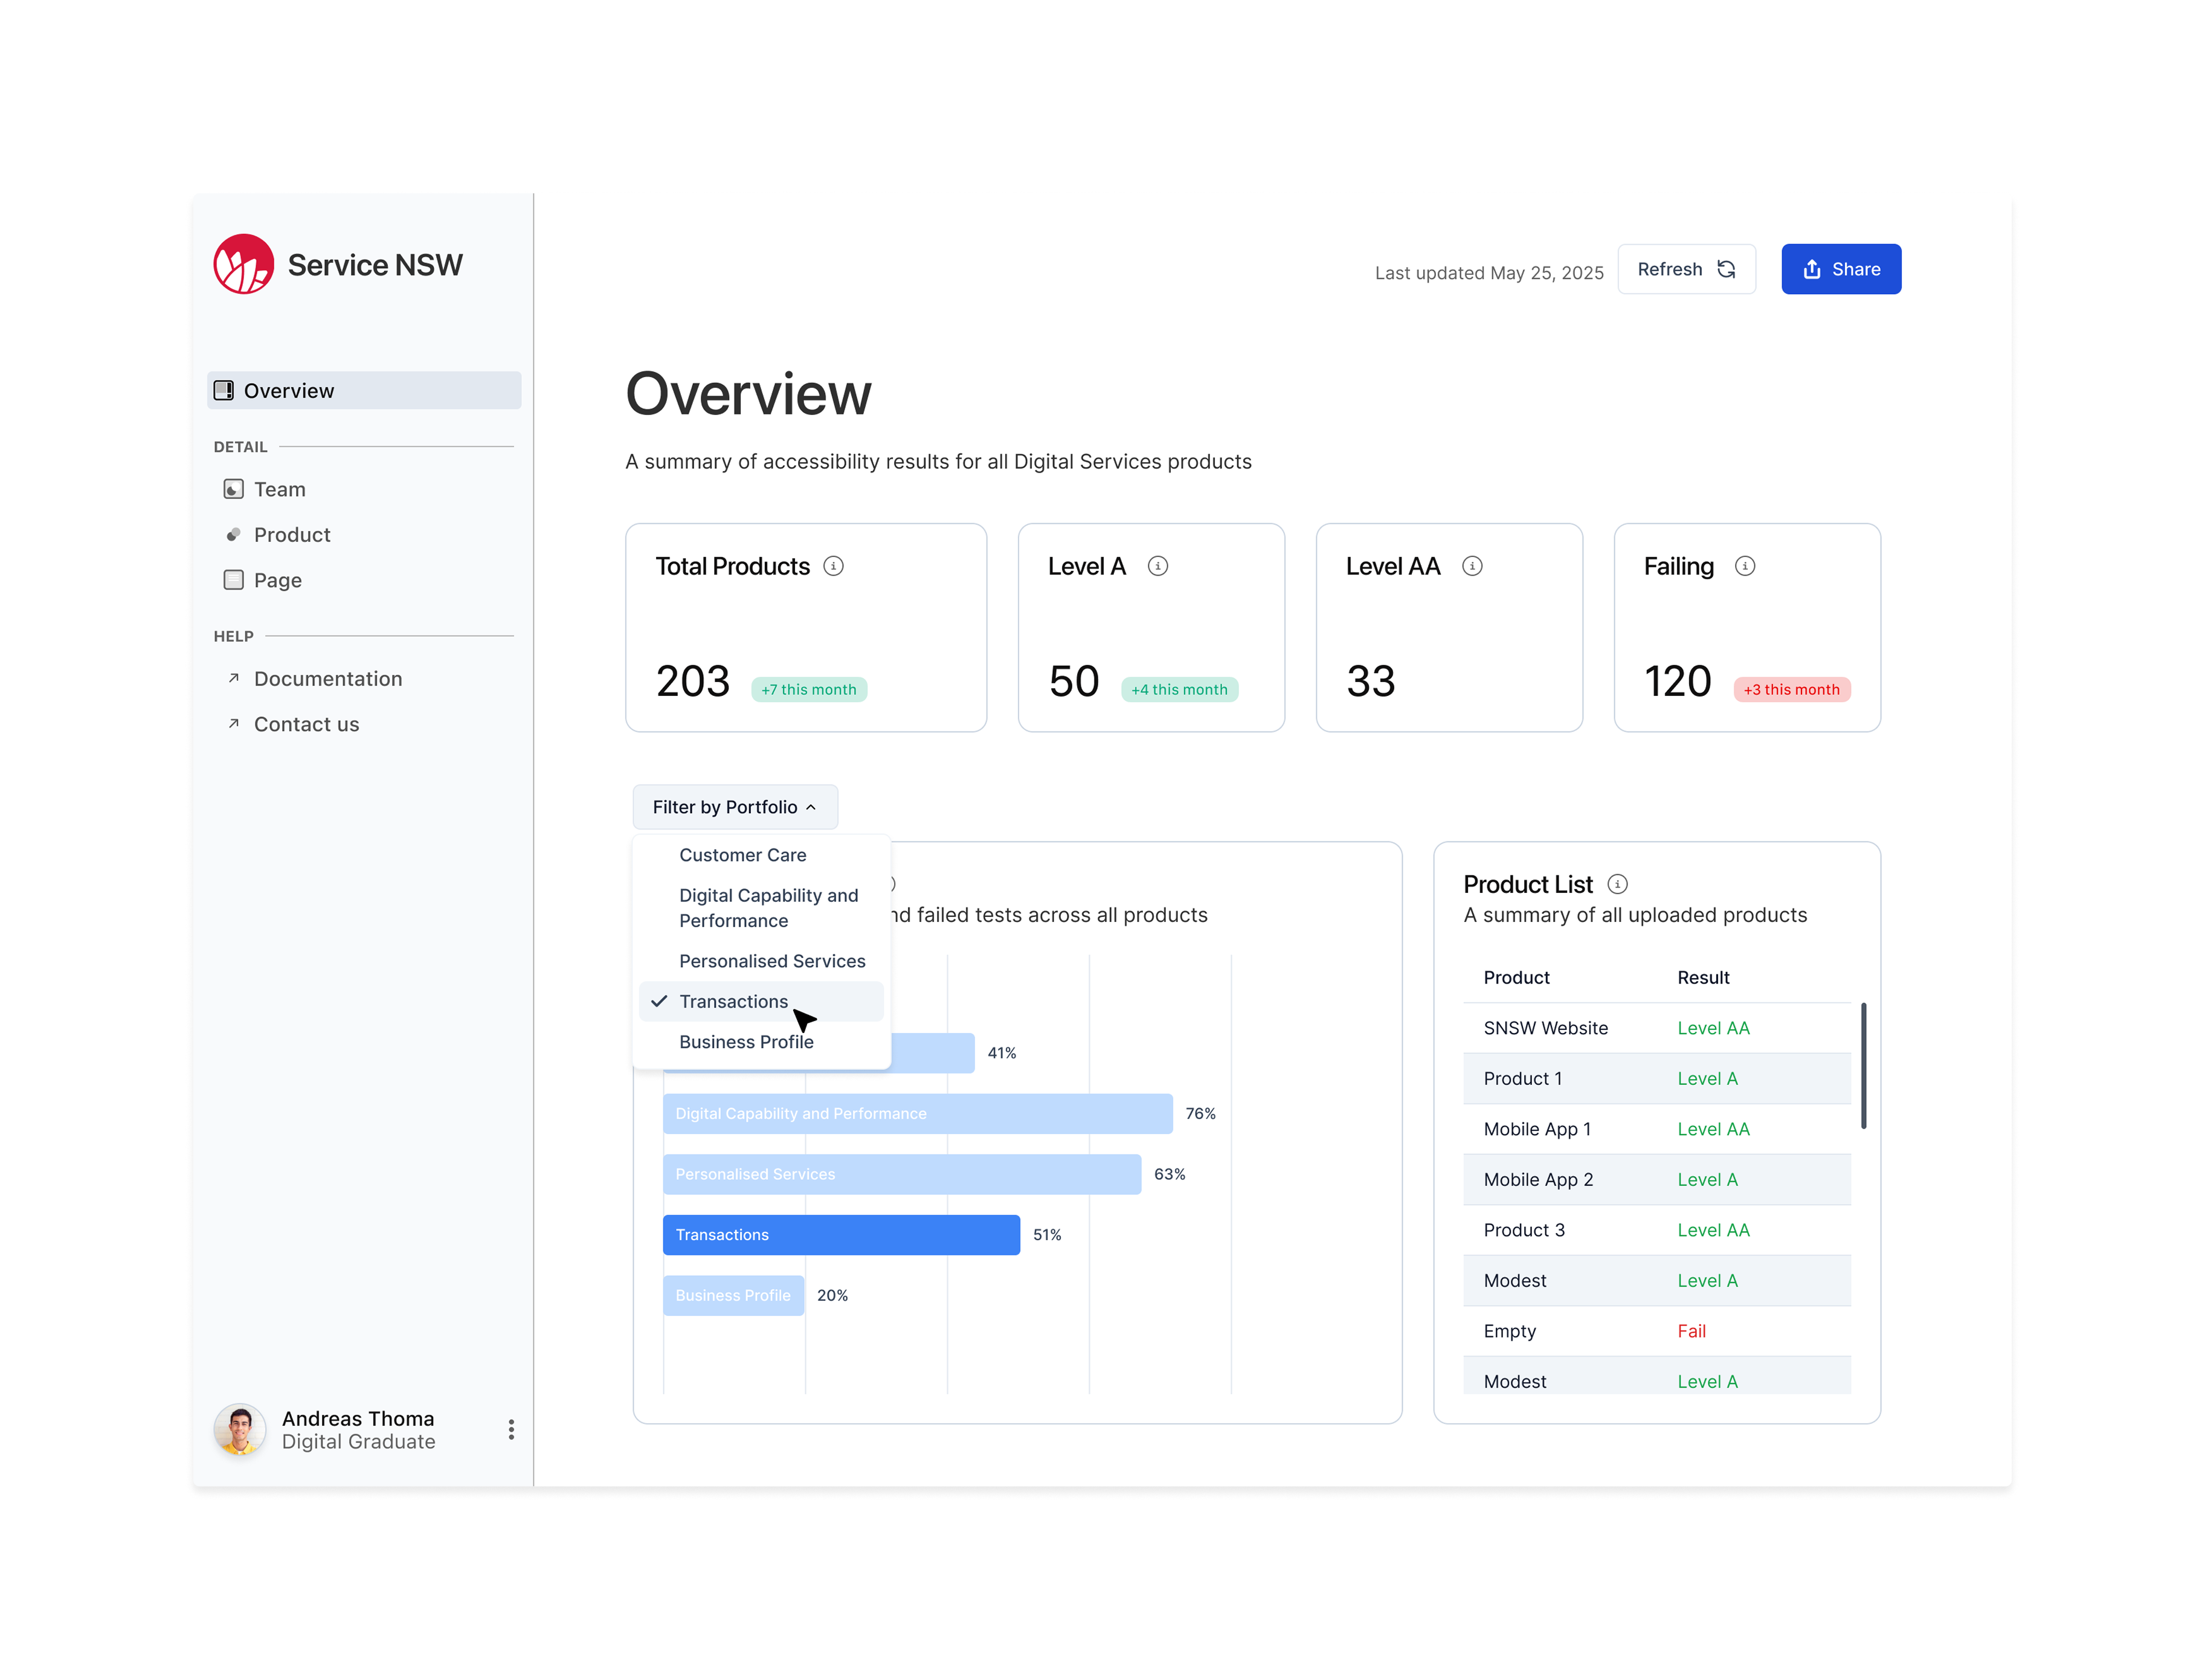Click the Product List scrollbar
Screen dimensions: 2205x1680
(1863, 1066)
